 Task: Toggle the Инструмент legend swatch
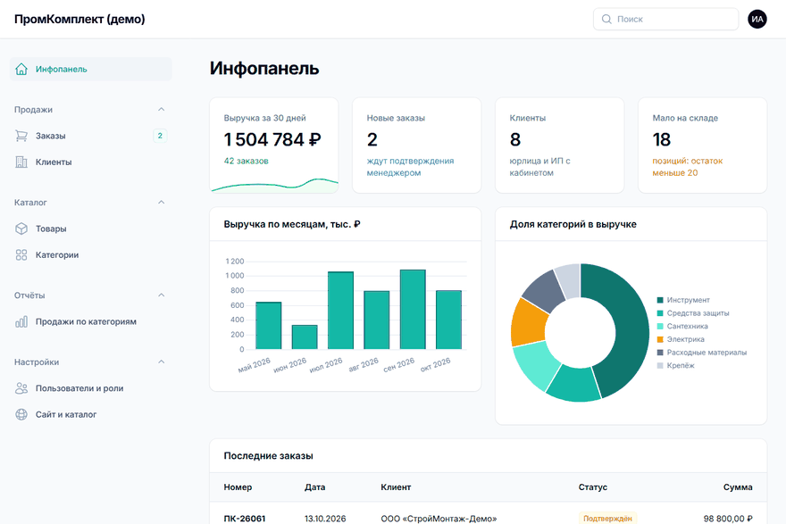tap(660, 300)
